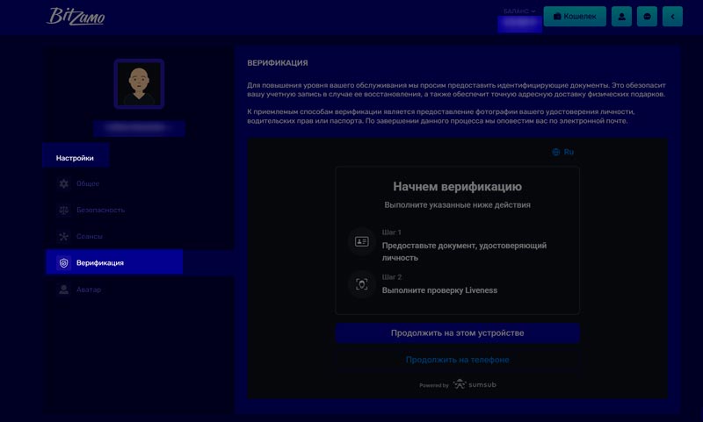703x422 pixels.
Task: Click the face scan Liveness icon
Action: tap(361, 284)
